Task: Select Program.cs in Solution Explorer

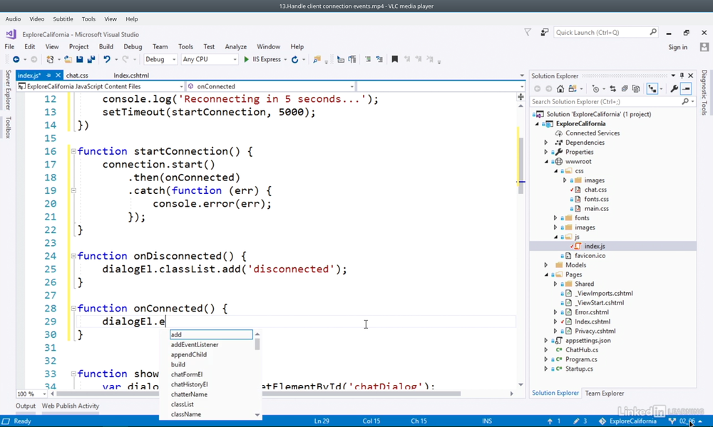Action: [x=581, y=359]
